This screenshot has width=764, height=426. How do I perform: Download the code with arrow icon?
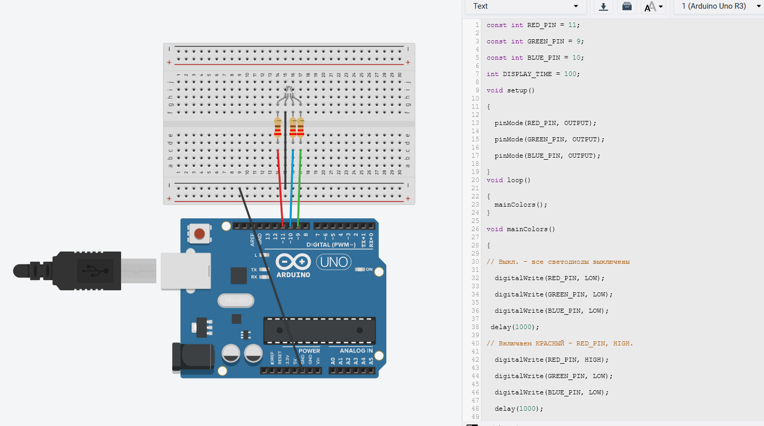[x=604, y=7]
